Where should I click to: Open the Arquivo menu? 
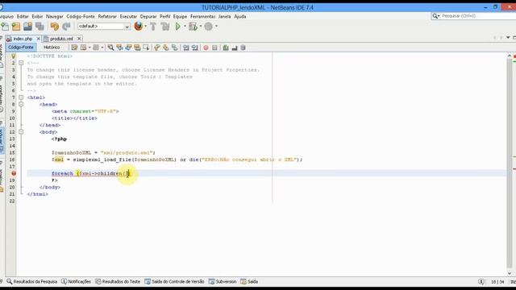[x=6, y=16]
